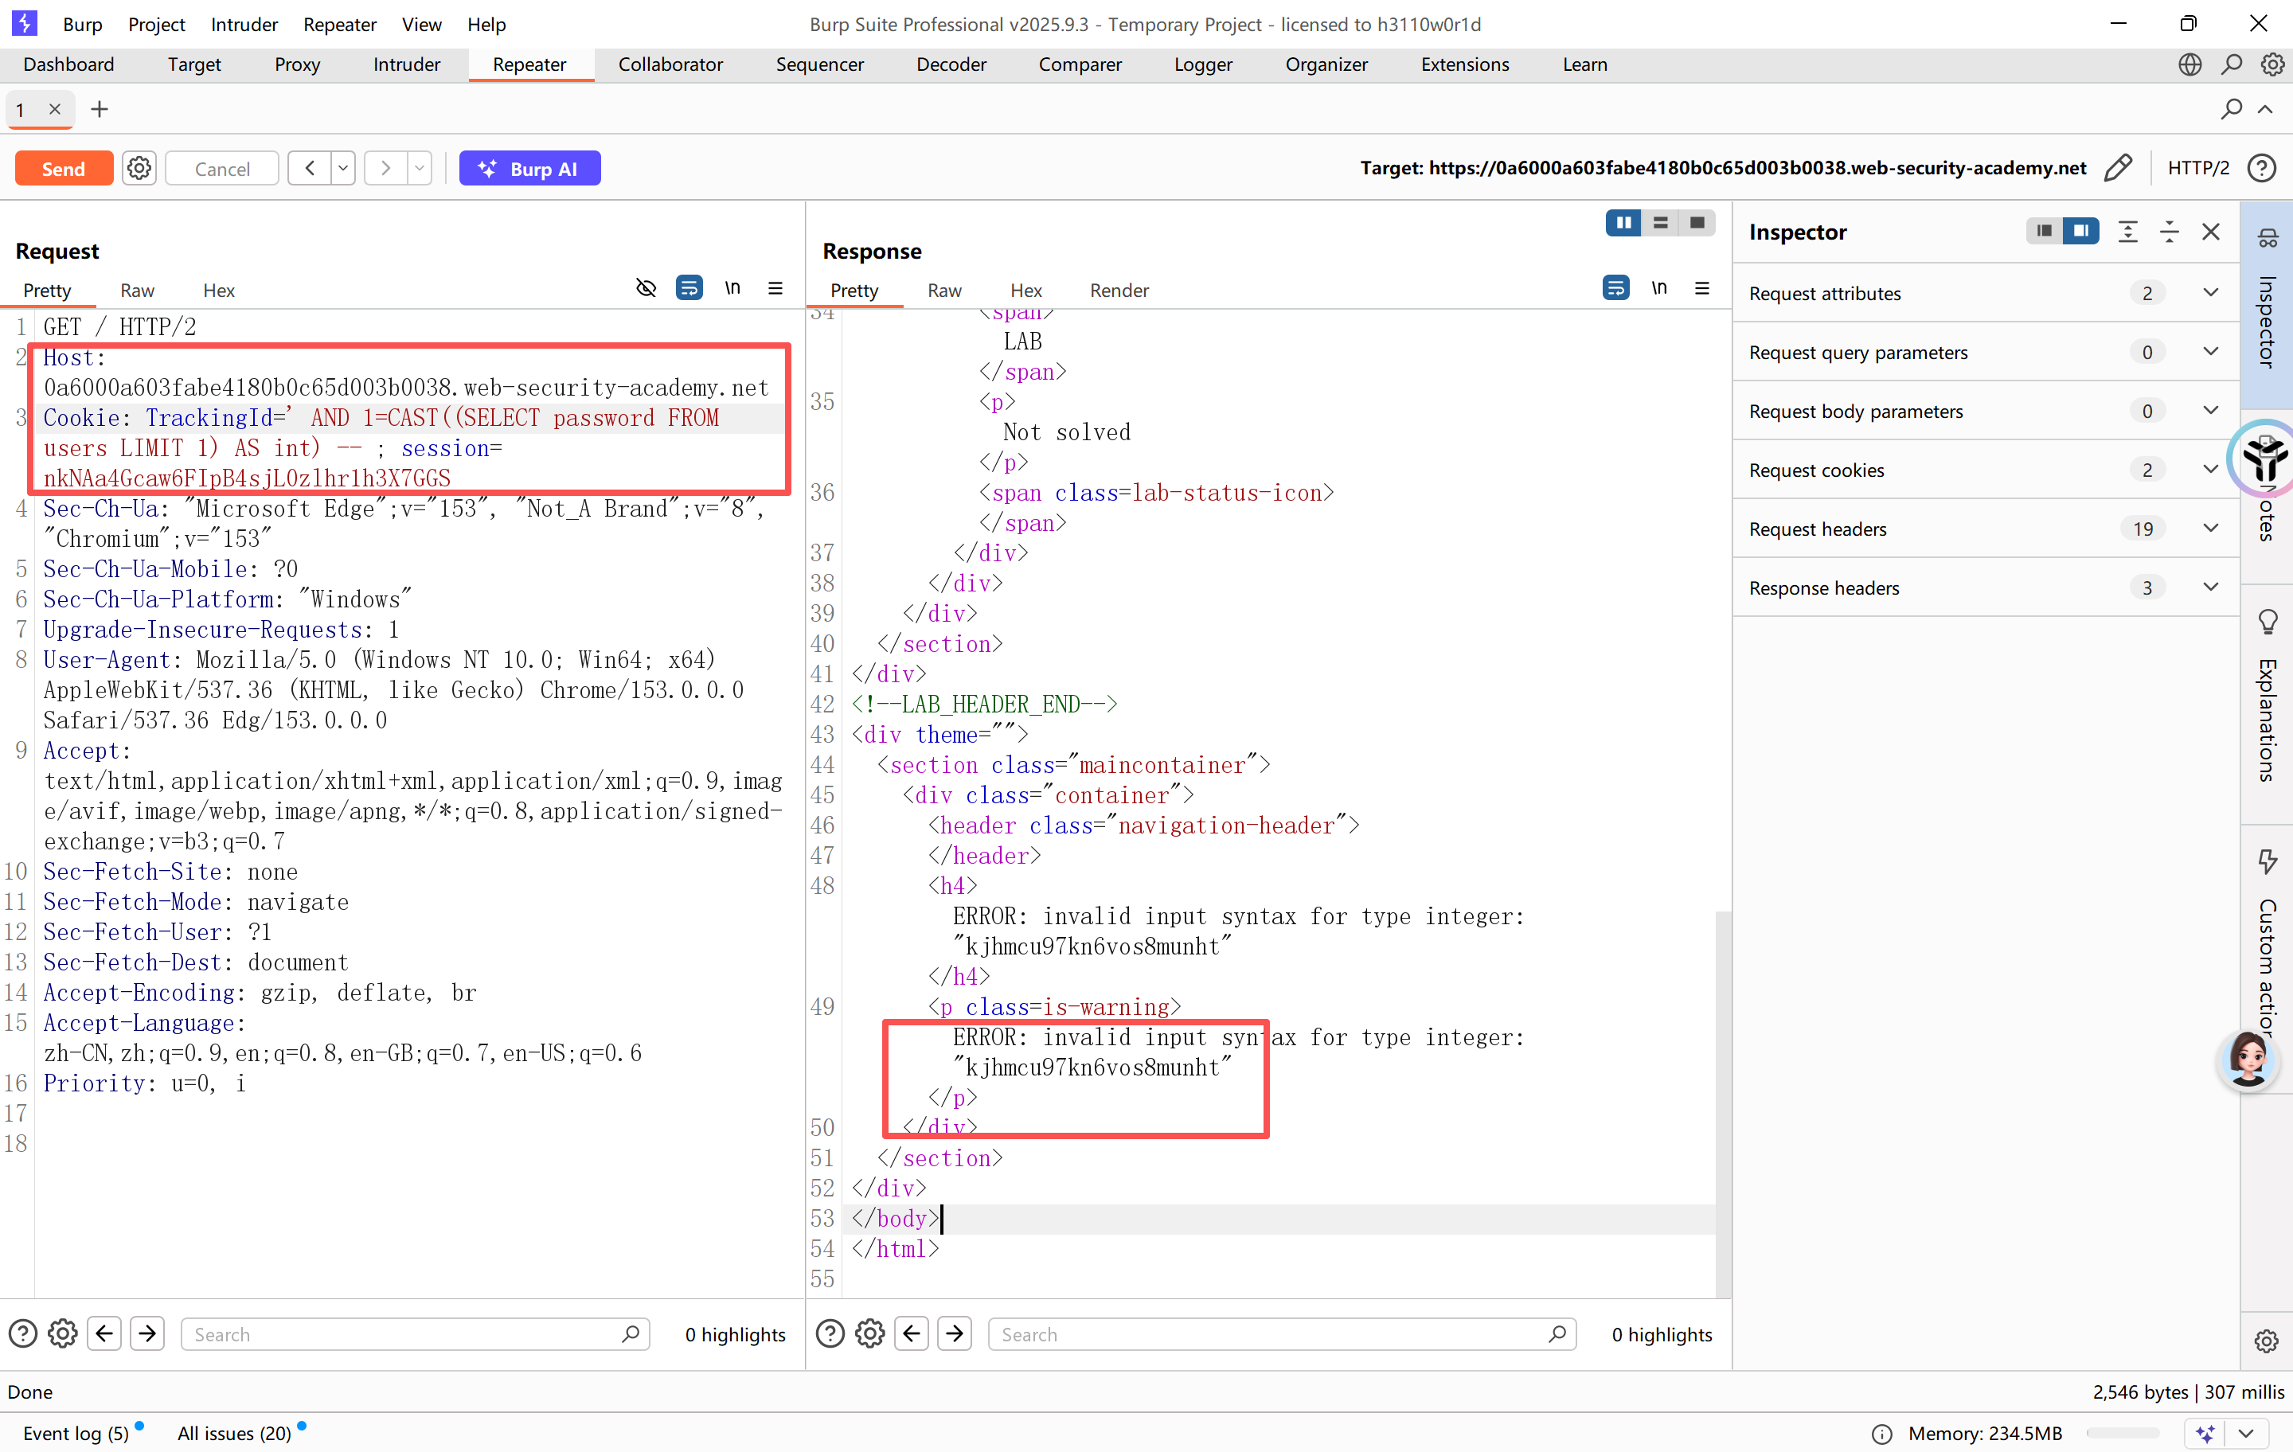Toggle request line wrap button
Viewport: 2293px width, 1452px height.
(x=689, y=287)
